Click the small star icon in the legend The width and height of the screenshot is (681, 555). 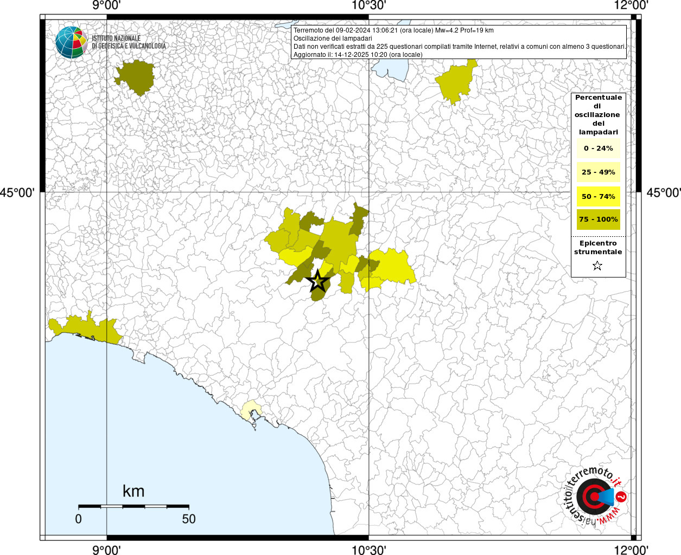pos(597,266)
